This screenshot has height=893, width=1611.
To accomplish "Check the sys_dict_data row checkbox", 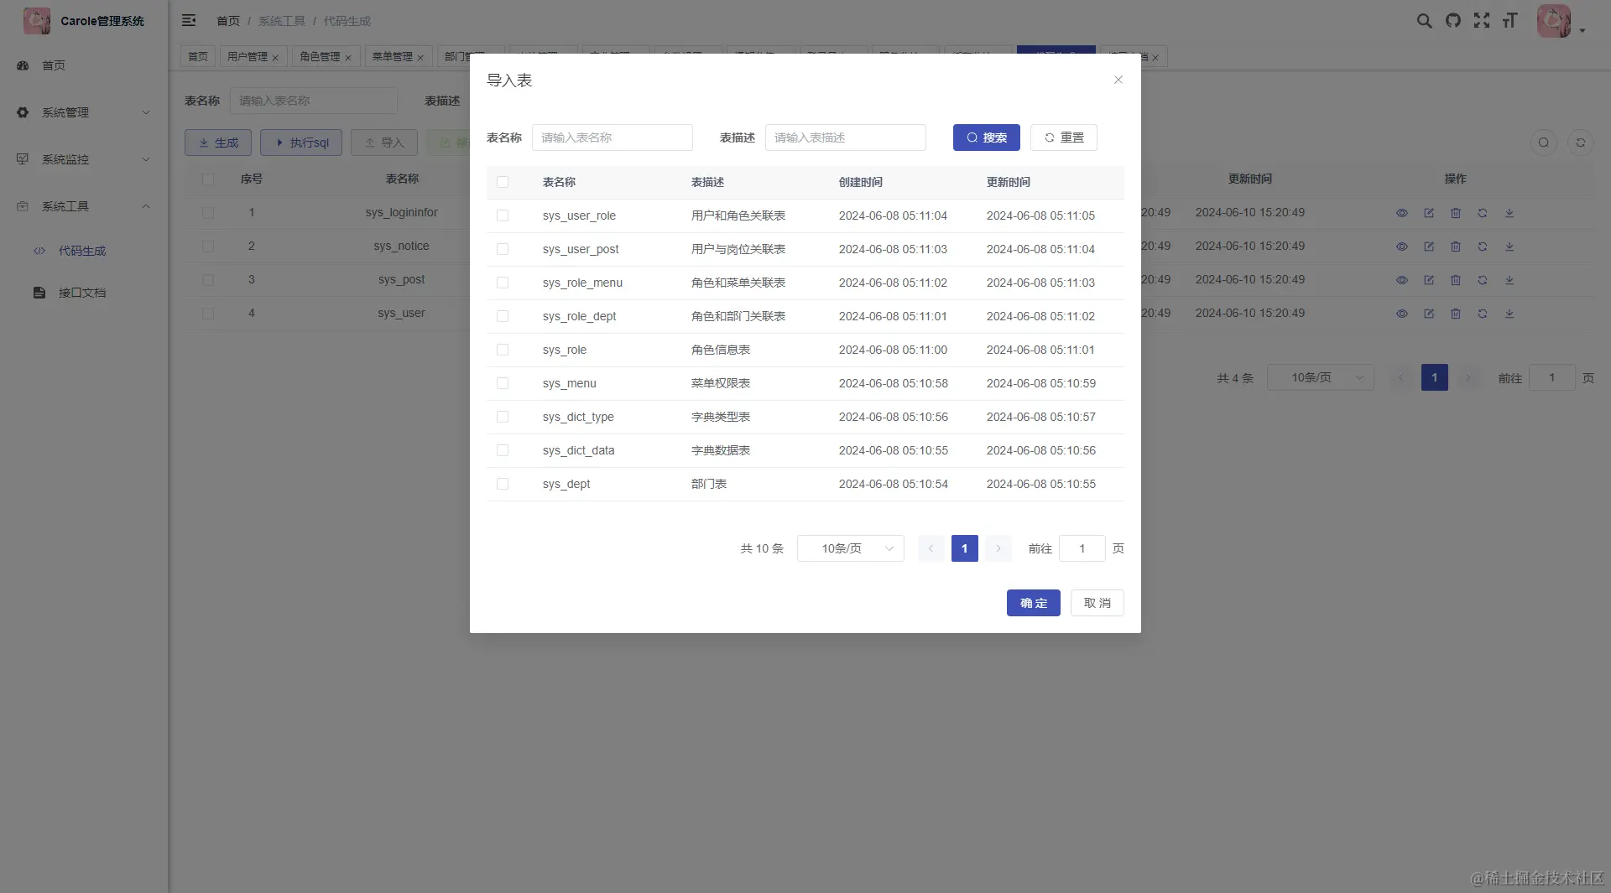I will point(503,450).
